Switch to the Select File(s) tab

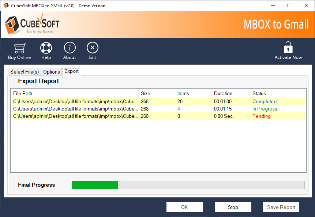(x=25, y=72)
